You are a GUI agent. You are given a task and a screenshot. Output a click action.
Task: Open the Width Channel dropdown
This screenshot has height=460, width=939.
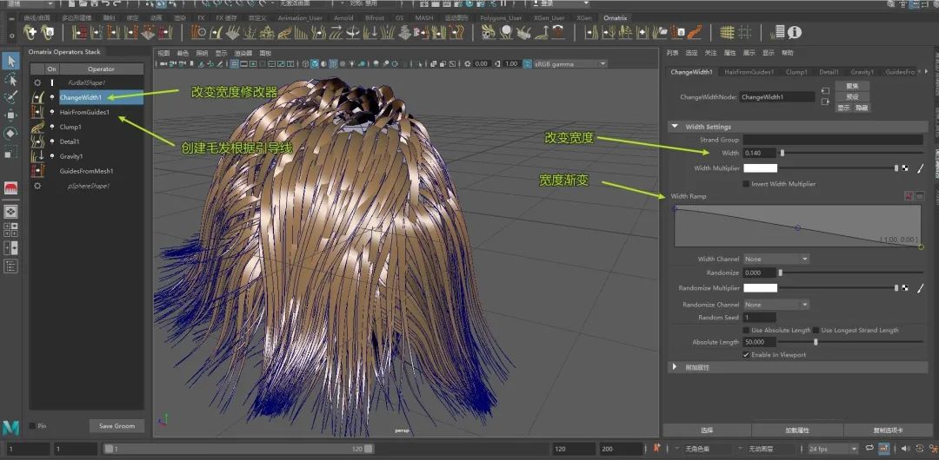(x=776, y=259)
